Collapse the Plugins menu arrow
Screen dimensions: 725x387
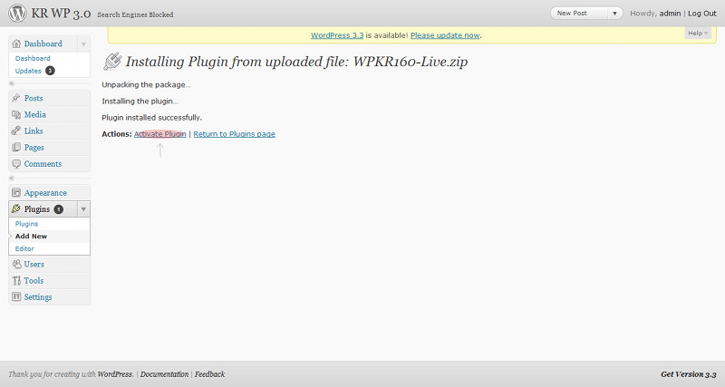(83, 209)
